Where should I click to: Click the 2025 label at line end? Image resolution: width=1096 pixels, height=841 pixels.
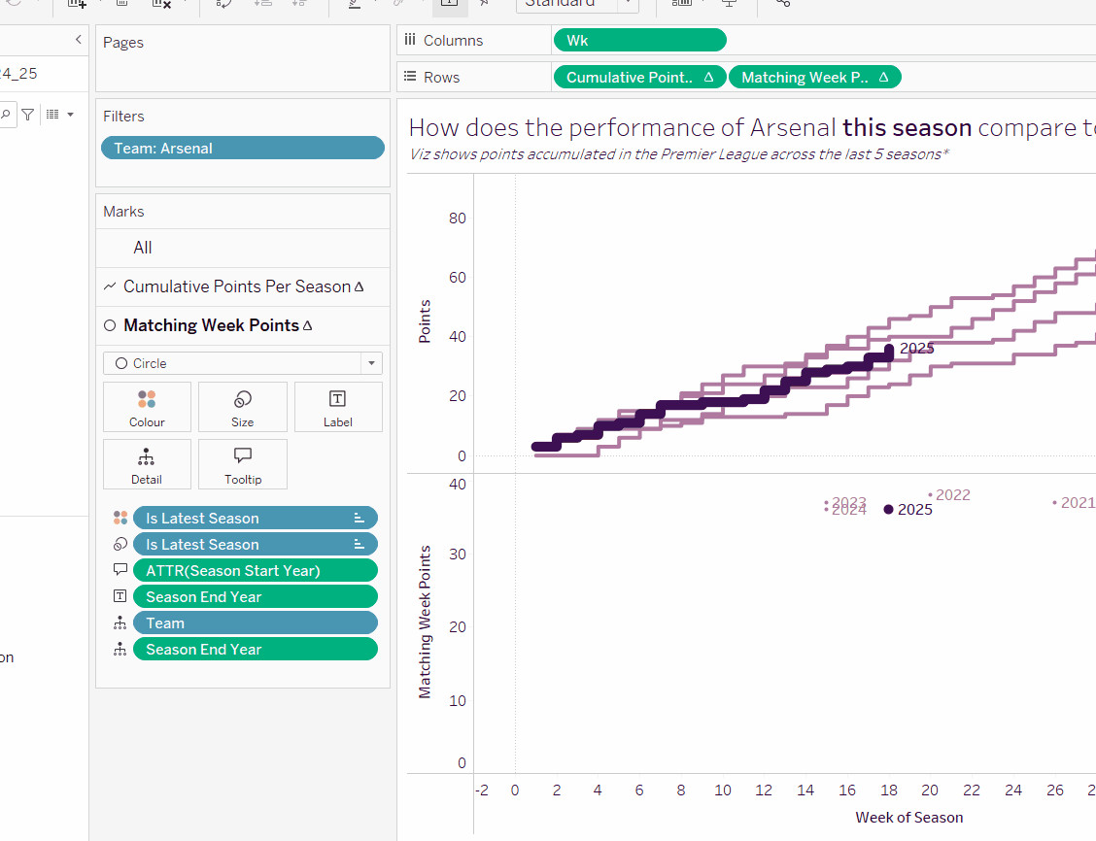coord(916,348)
